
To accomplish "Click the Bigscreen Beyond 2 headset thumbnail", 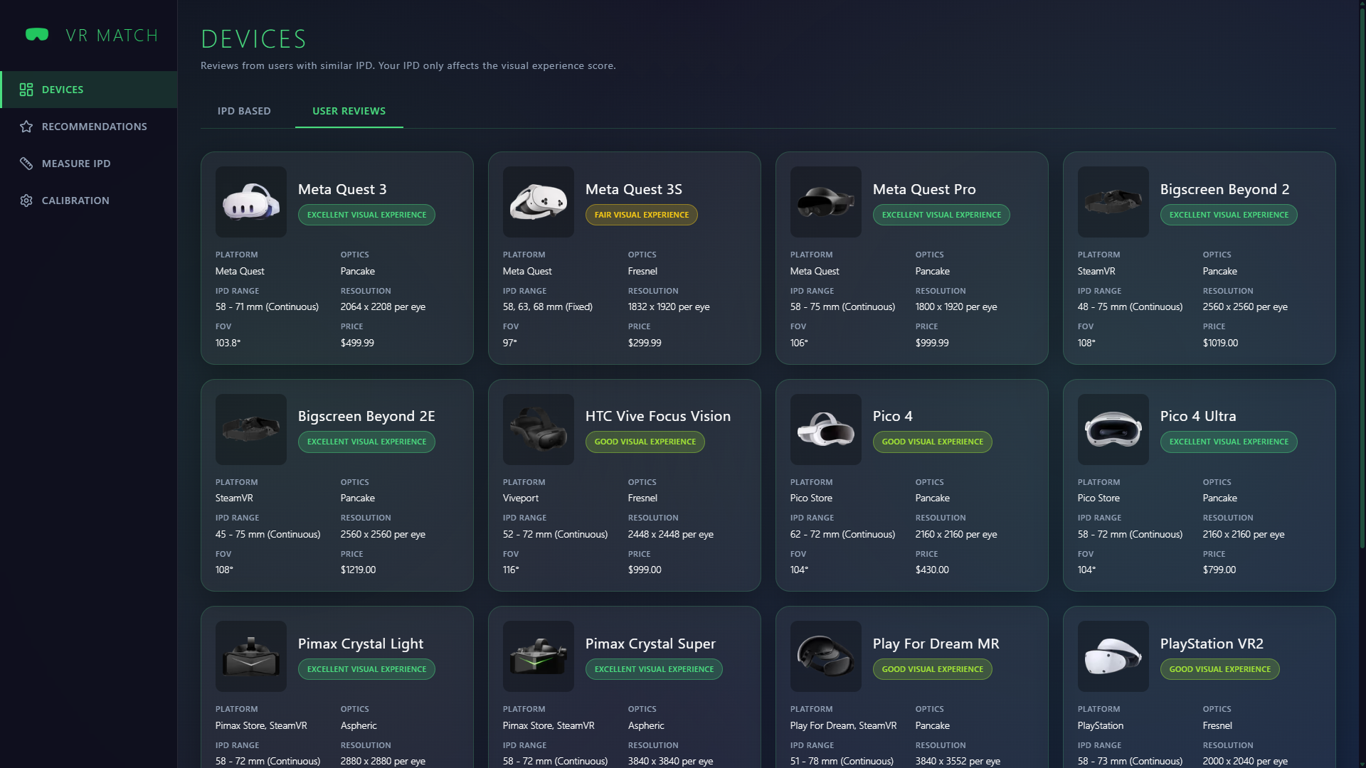I will coord(1113,202).
